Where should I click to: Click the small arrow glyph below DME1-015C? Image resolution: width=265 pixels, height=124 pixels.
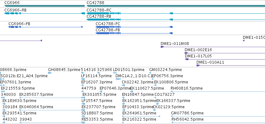pyautogui.click(x=244, y=41)
